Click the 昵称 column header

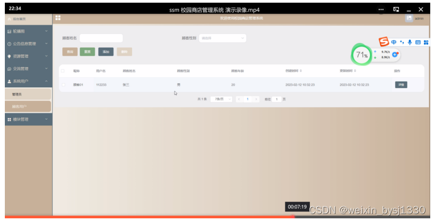tap(76, 71)
